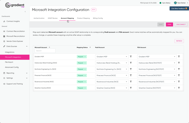Click the Give Beta Feedback button
This screenshot has height=123, width=189.
point(179,8)
